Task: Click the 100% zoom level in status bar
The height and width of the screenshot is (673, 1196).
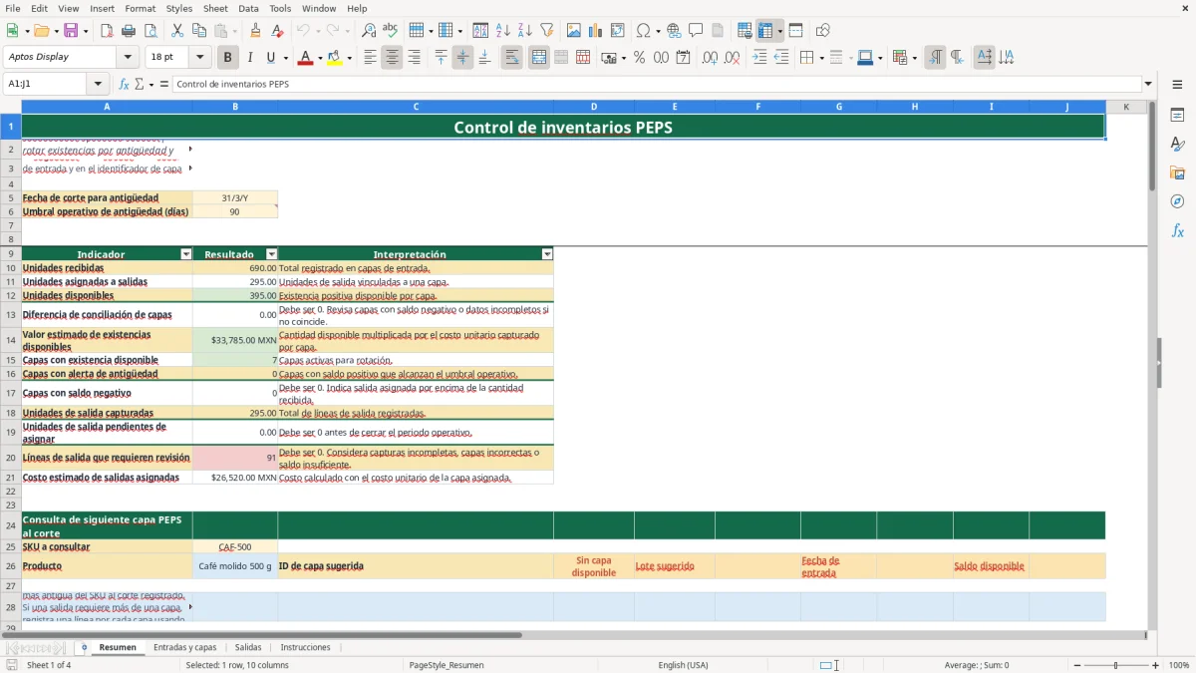Action: (1179, 665)
